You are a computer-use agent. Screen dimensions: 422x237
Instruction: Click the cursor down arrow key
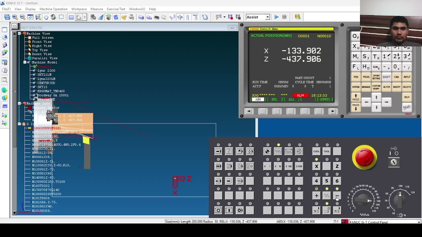376,107
